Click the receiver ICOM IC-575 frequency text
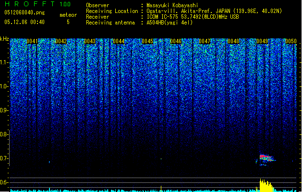The image size is (302, 192). coord(193,17)
